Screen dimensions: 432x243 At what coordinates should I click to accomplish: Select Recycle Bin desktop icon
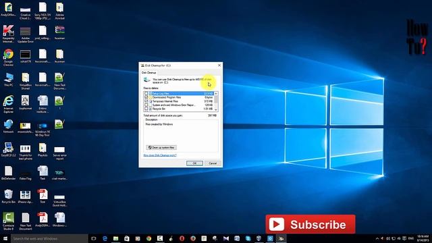(8, 196)
